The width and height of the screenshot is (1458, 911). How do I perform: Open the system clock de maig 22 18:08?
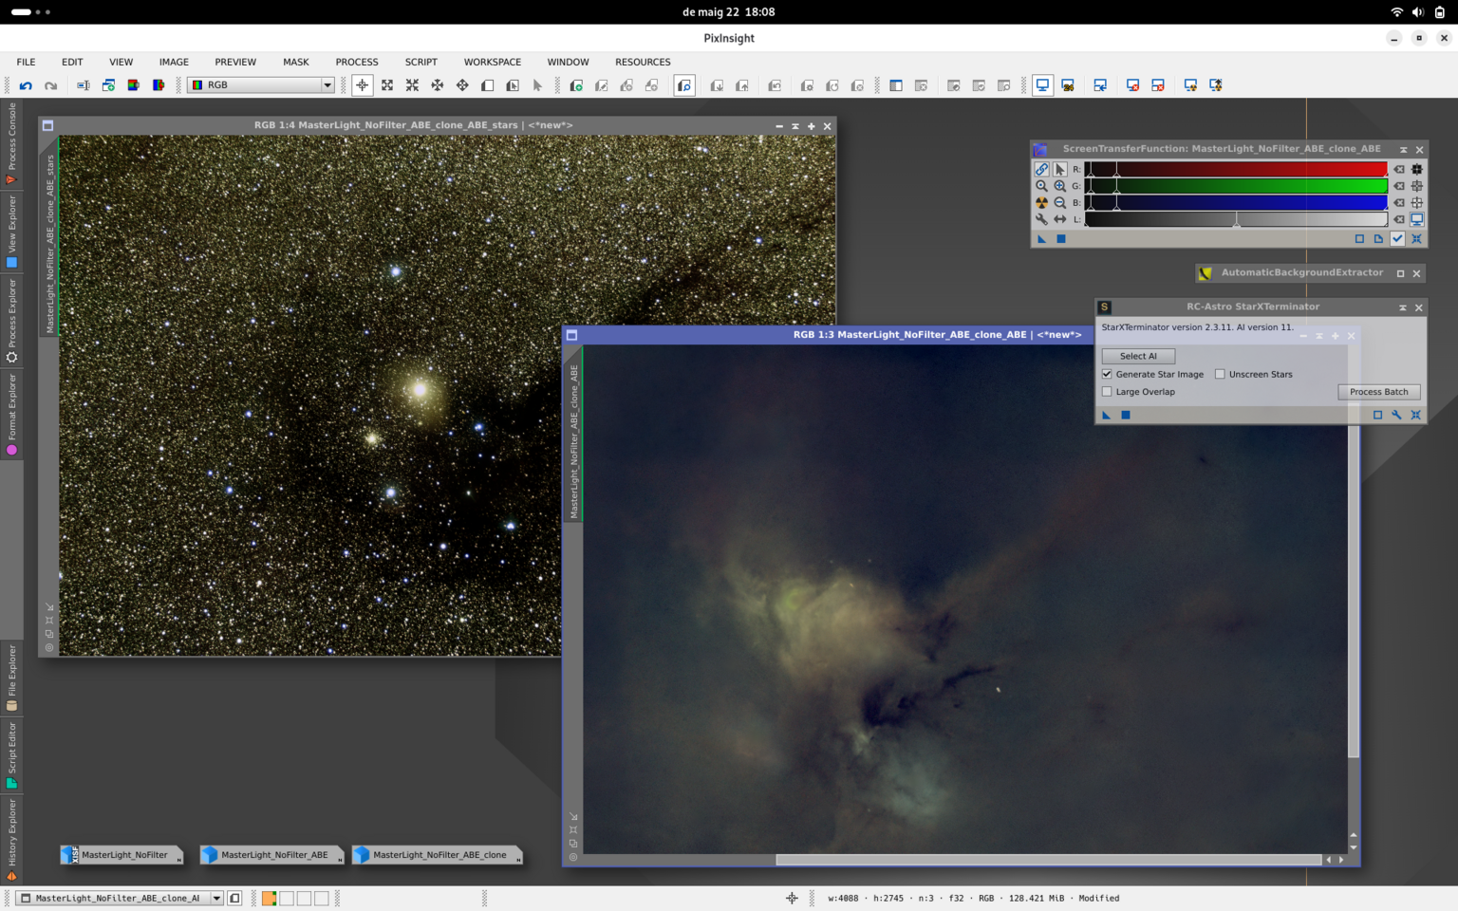(729, 12)
